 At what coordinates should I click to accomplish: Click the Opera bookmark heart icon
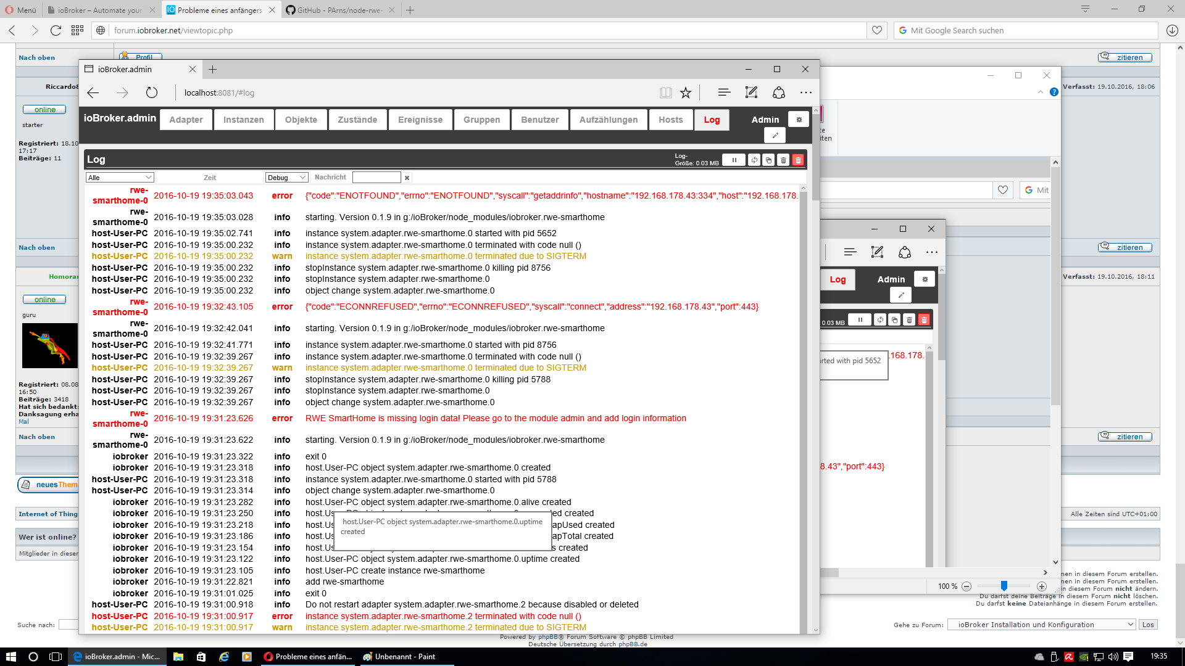coord(877,30)
